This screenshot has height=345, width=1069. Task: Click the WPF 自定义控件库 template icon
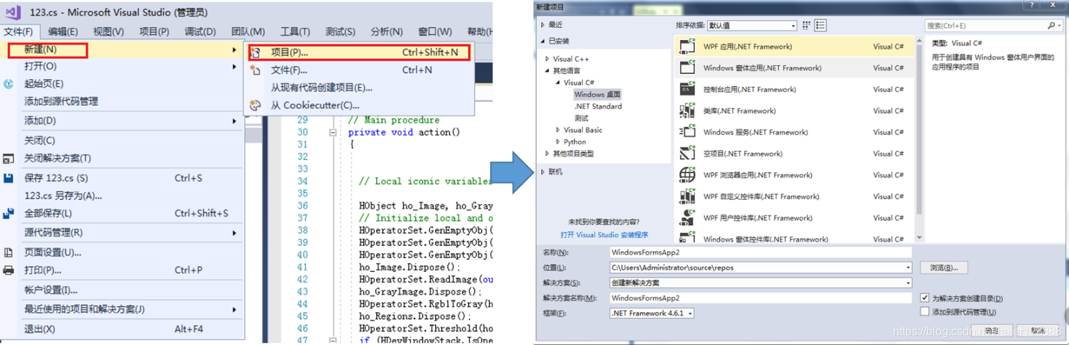point(687,197)
